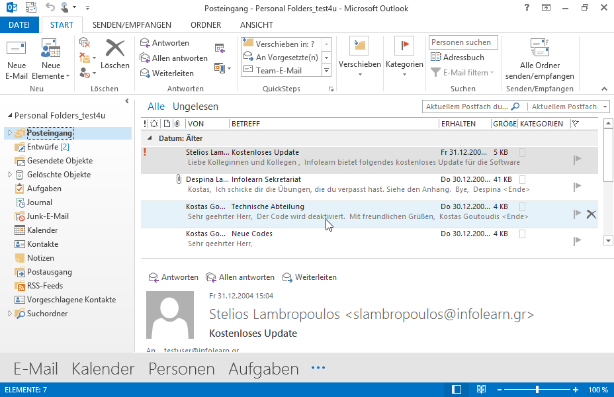This screenshot has width=614, height=397.
Task: Click Antworten in the ribbon
Action: point(165,42)
